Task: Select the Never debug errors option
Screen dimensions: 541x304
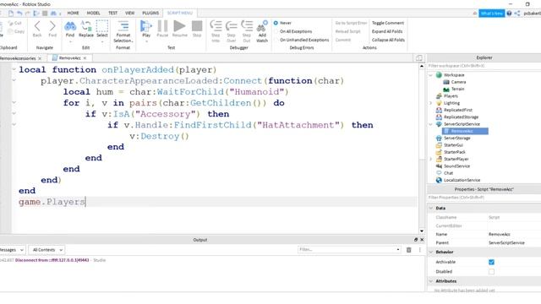Action: click(x=276, y=23)
